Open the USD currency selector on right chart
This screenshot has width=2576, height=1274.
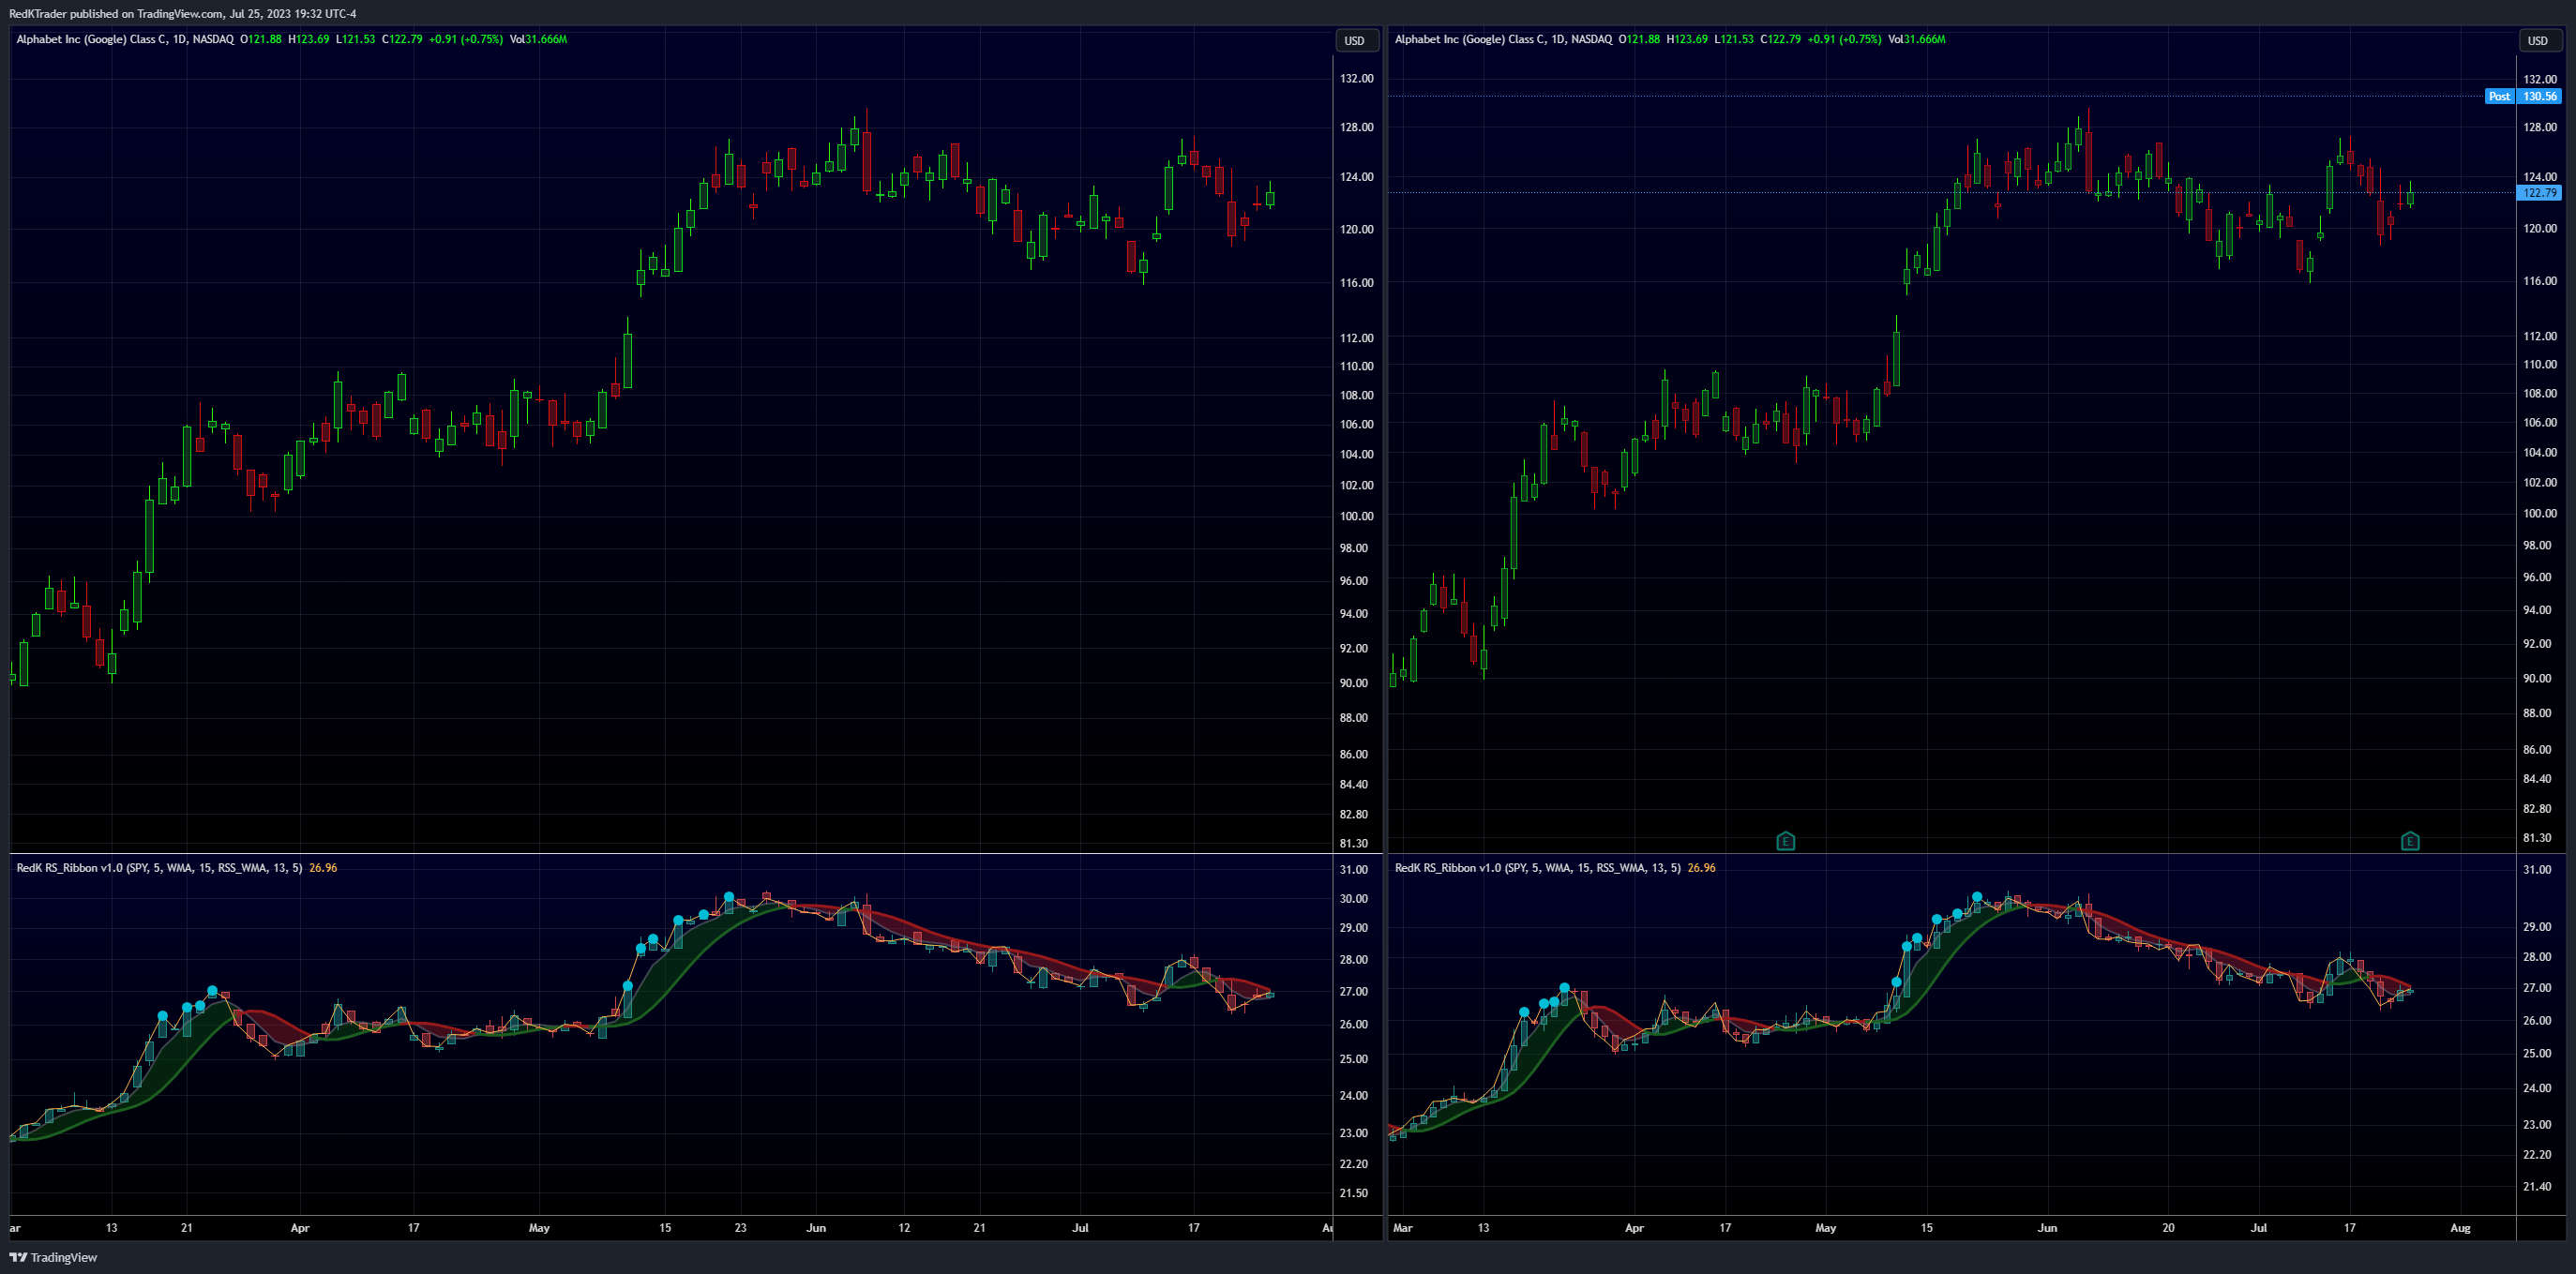pos(2538,41)
